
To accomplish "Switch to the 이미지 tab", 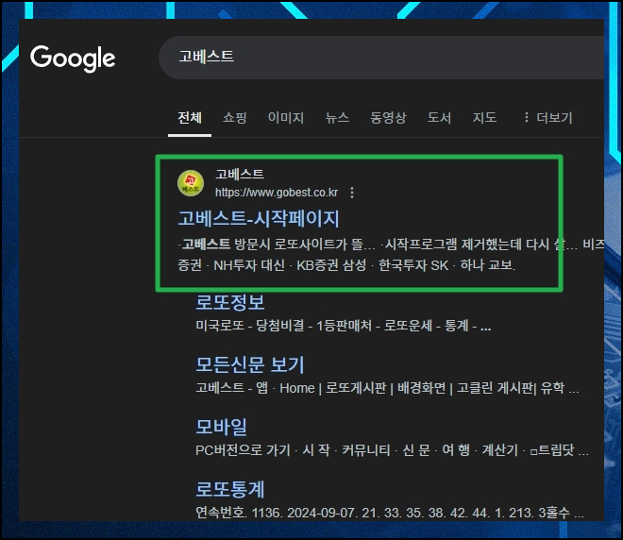I will 286,118.
